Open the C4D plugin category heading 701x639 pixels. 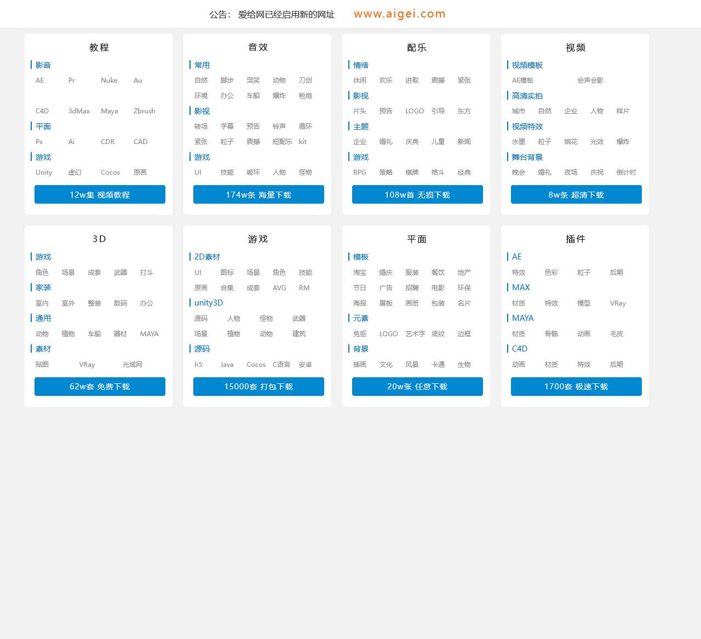click(x=519, y=348)
